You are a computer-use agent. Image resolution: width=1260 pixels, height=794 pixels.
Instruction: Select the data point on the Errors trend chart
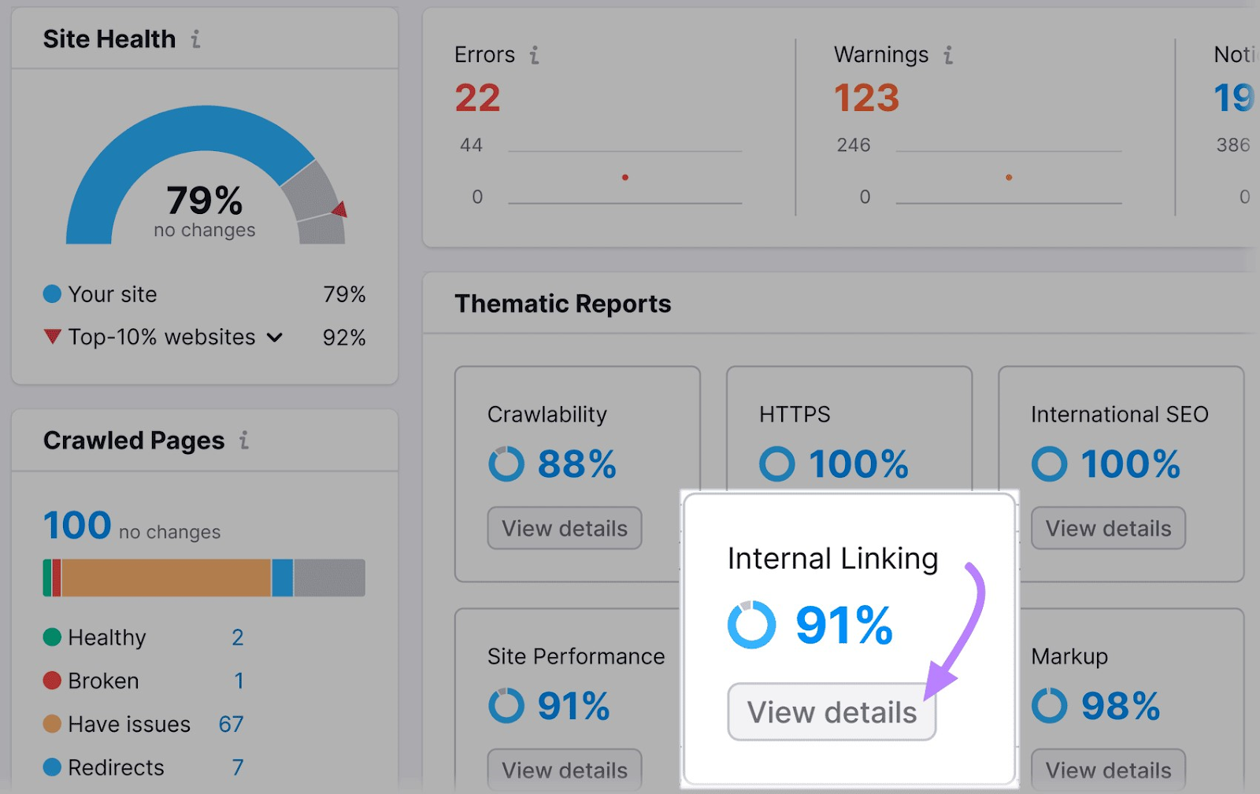[x=624, y=178]
